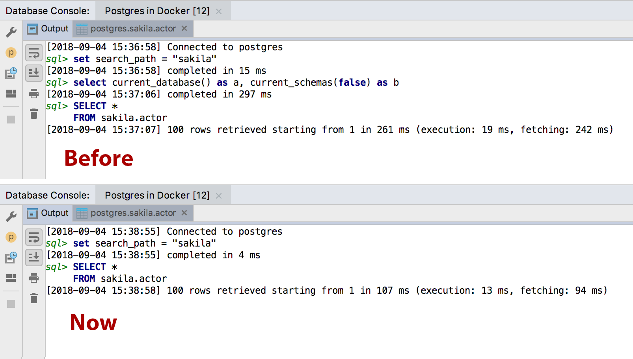The width and height of the screenshot is (633, 359).
Task: Open console settings wrench in Before panel
Action: [x=11, y=32]
